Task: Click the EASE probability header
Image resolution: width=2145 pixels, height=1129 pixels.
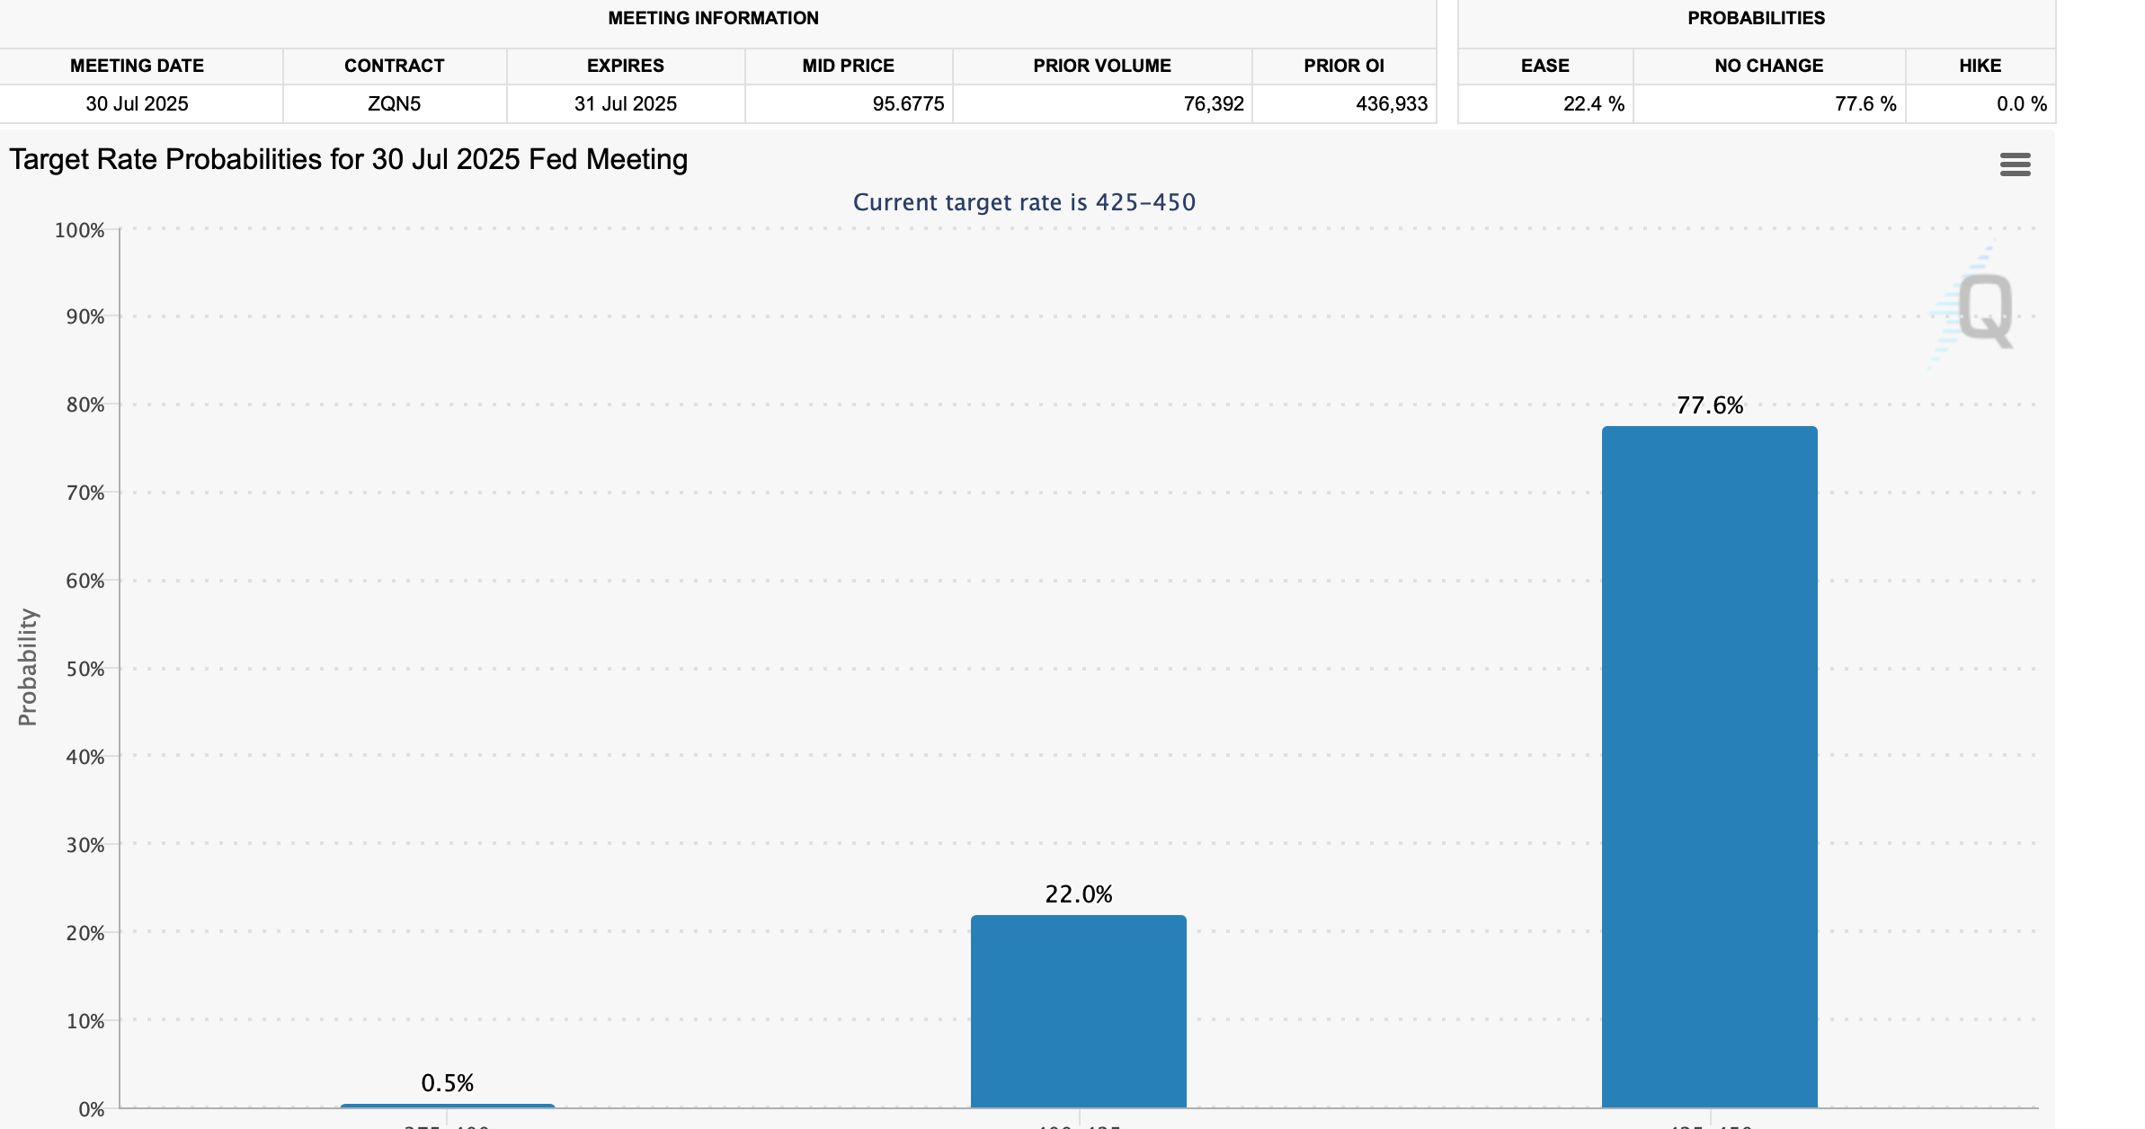Action: [x=1544, y=66]
